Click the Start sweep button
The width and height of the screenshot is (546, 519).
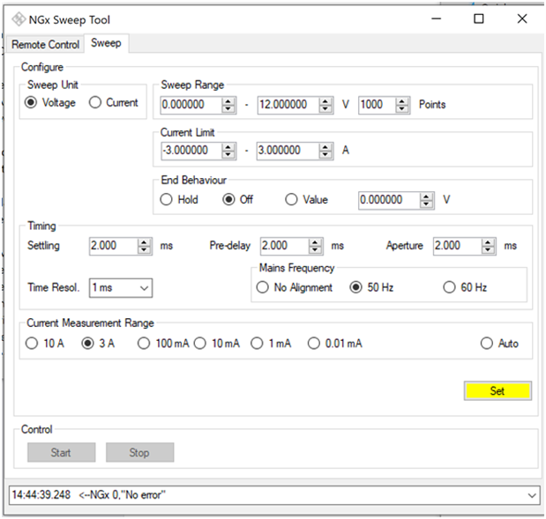61,453
